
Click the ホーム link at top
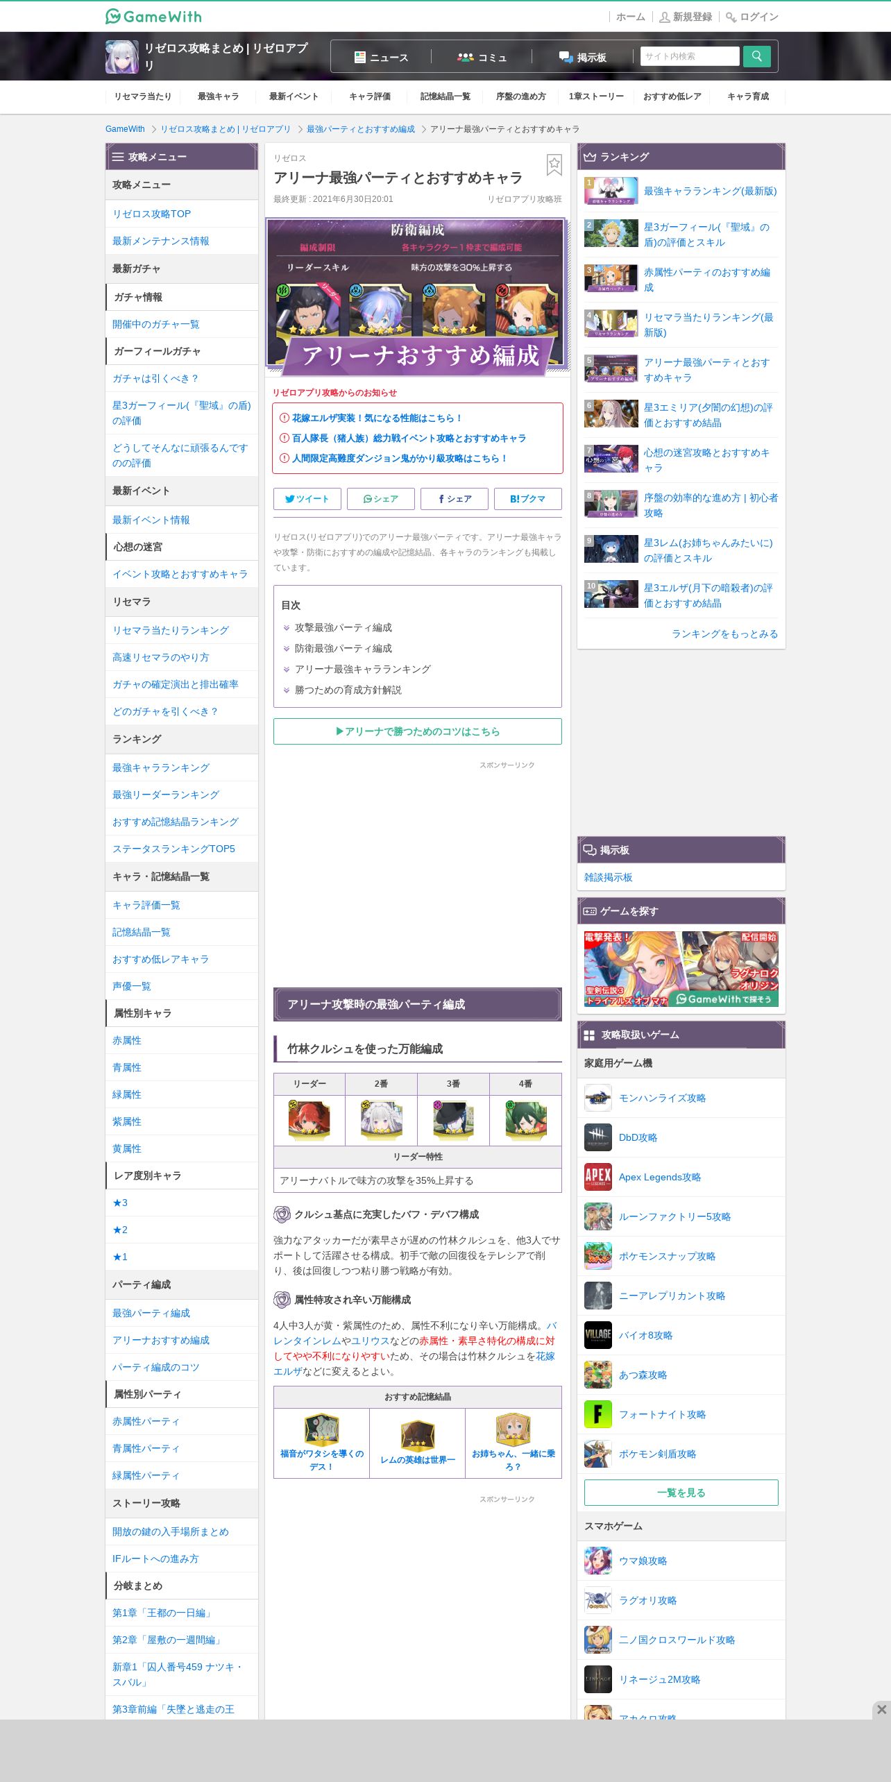tap(630, 17)
